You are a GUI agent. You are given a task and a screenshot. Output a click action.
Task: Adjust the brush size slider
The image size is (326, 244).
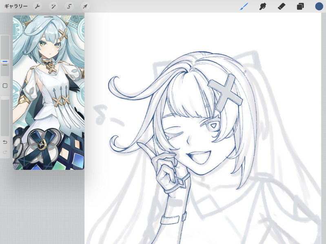[x=5, y=56]
